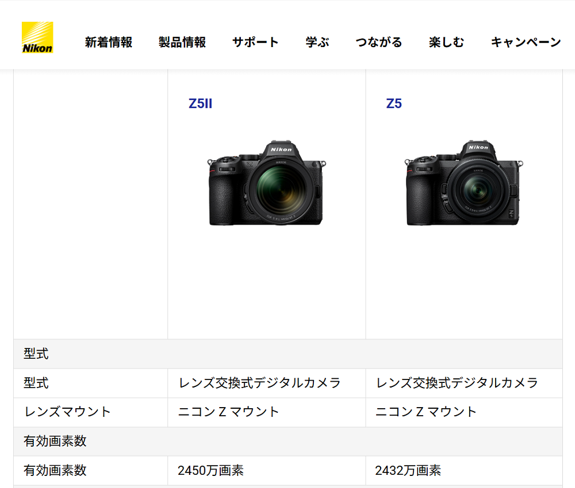This screenshot has height=488, width=575.
Task: Click the 型式 section header row
Action: click(288, 354)
